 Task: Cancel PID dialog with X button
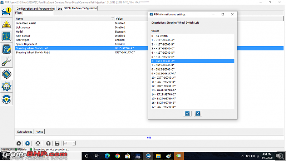pos(198,113)
